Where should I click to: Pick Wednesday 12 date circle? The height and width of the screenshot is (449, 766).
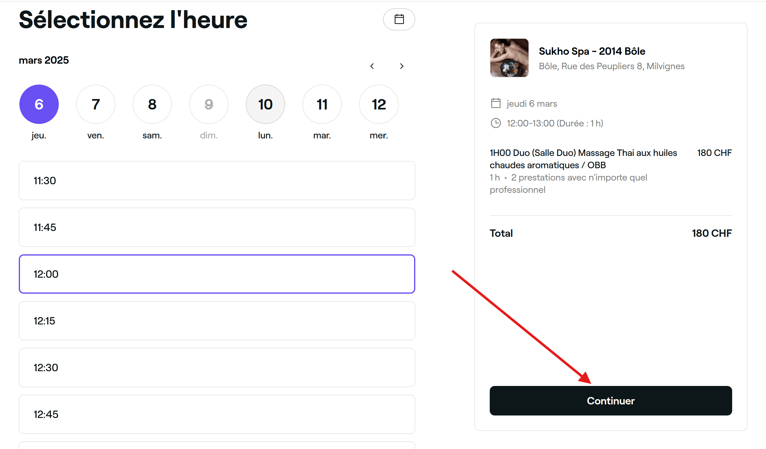click(x=379, y=104)
